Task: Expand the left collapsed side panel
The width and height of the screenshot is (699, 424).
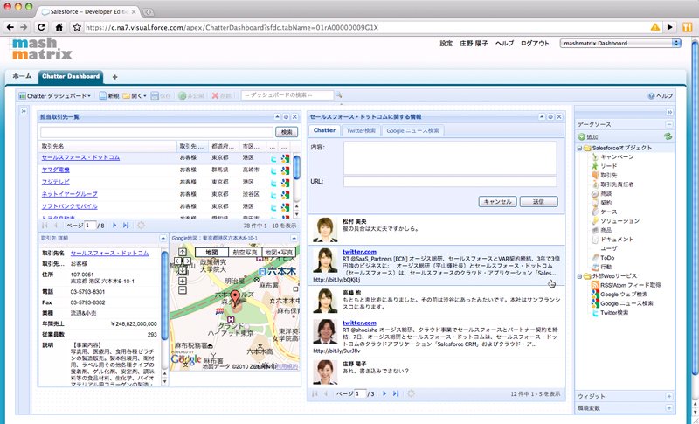Action: (x=24, y=111)
